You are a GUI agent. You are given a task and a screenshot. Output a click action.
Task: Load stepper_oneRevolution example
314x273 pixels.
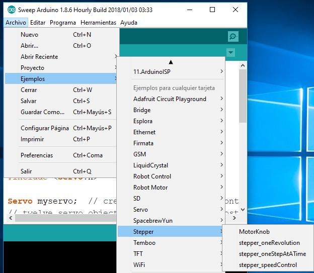coord(268,243)
